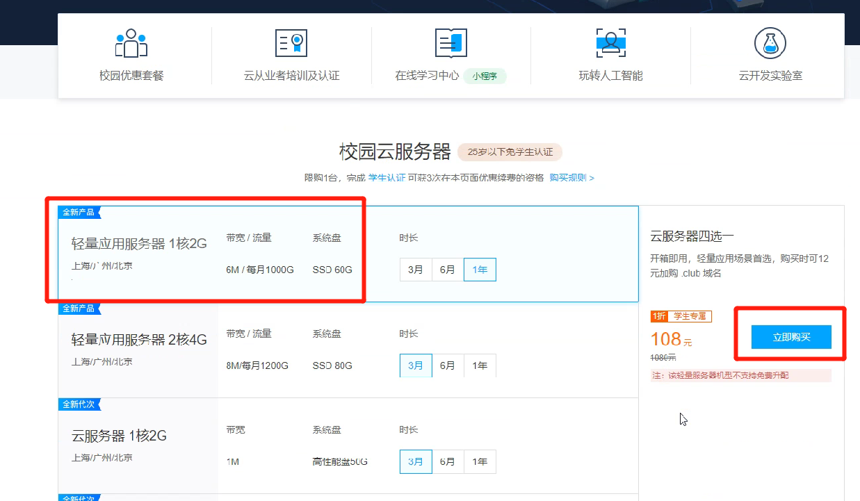Select 6月 duration for 轻量应用服务器 1核2G
Image resolution: width=860 pixels, height=501 pixels.
pyautogui.click(x=448, y=270)
